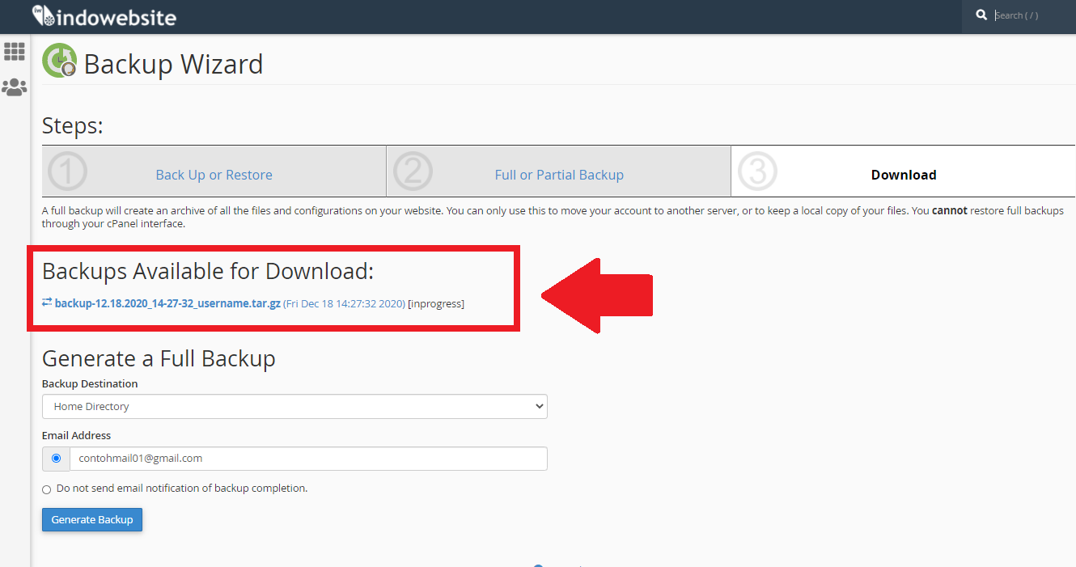Go to Full or Partial Backup step

559,175
